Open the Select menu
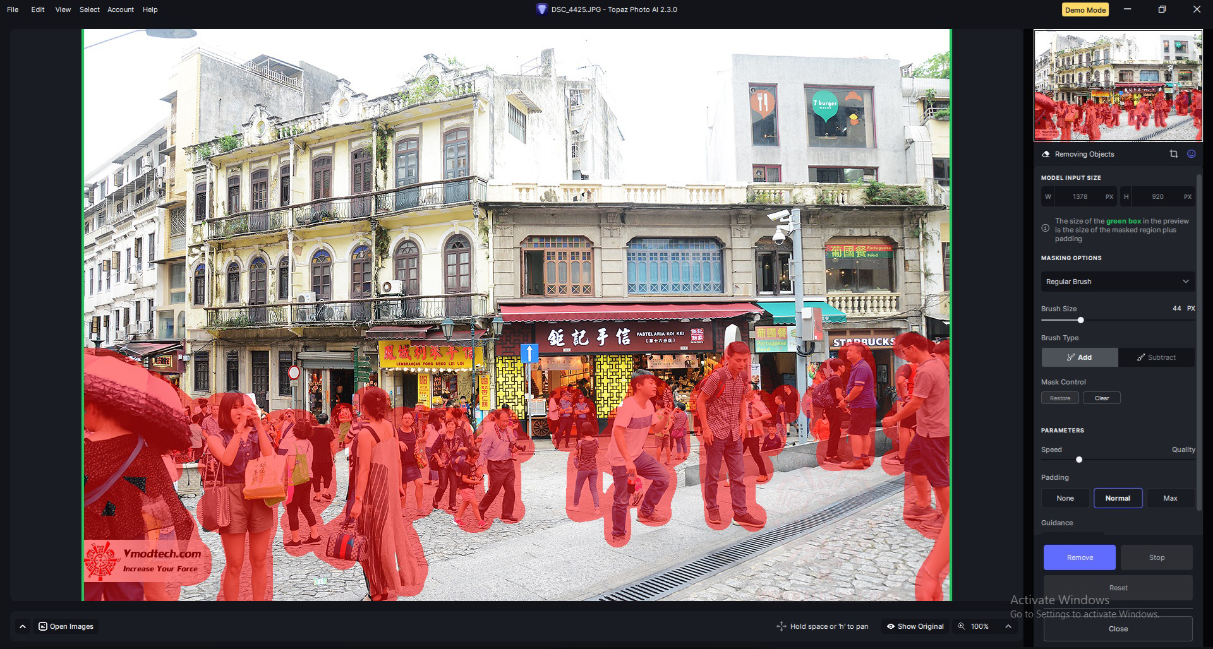Image resolution: width=1213 pixels, height=649 pixels. pos(90,9)
